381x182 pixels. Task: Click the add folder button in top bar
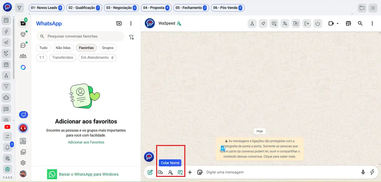(x=362, y=8)
